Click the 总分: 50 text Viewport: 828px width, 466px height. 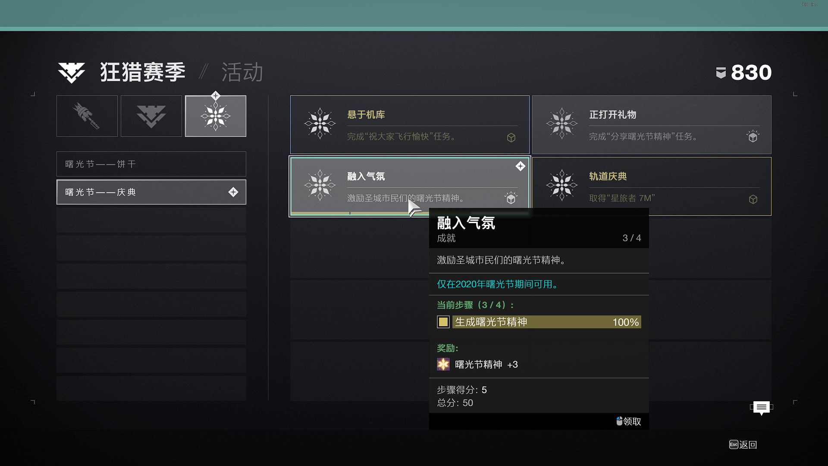point(455,403)
